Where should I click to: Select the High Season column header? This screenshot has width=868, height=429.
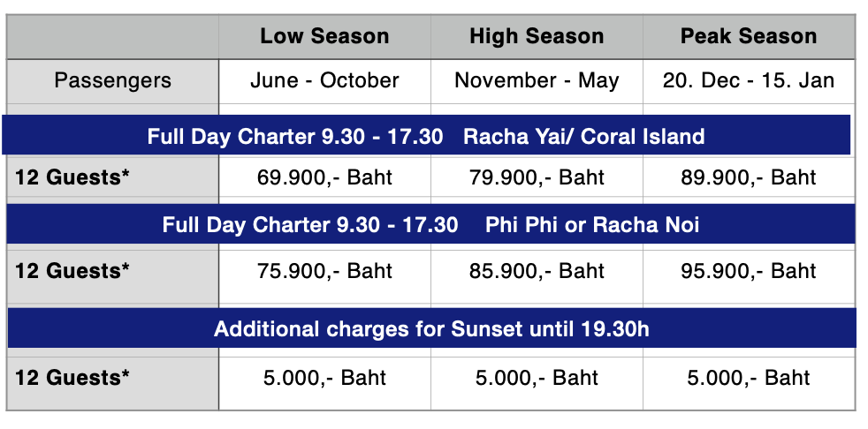[x=537, y=36]
